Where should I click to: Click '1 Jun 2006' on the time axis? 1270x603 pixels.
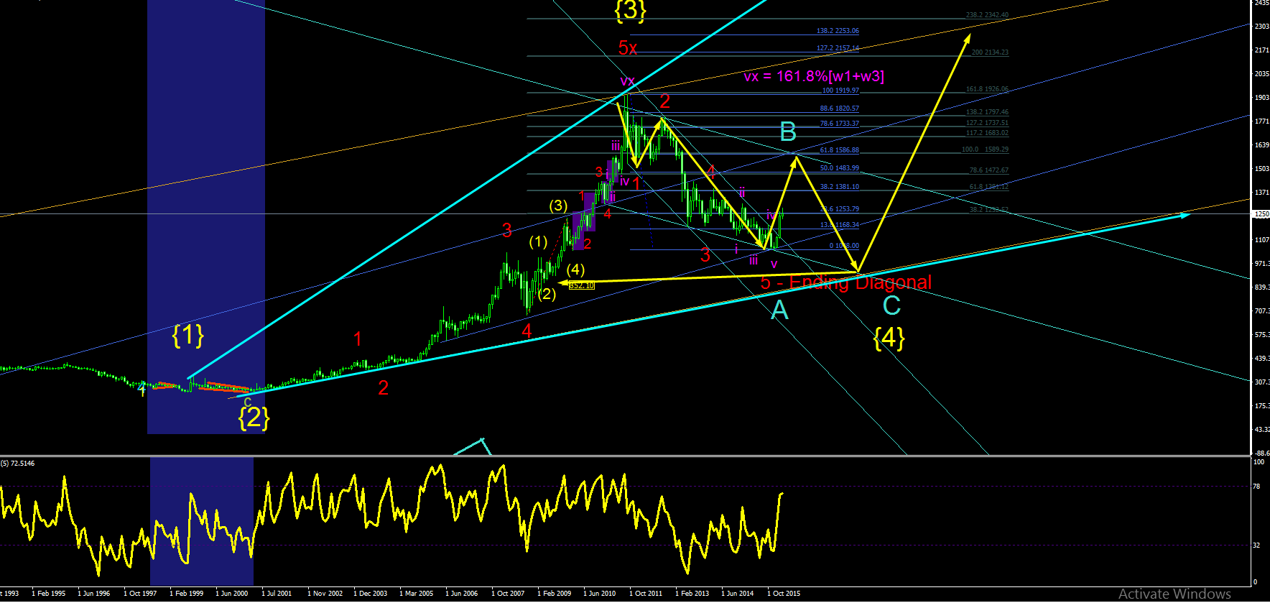click(x=462, y=594)
